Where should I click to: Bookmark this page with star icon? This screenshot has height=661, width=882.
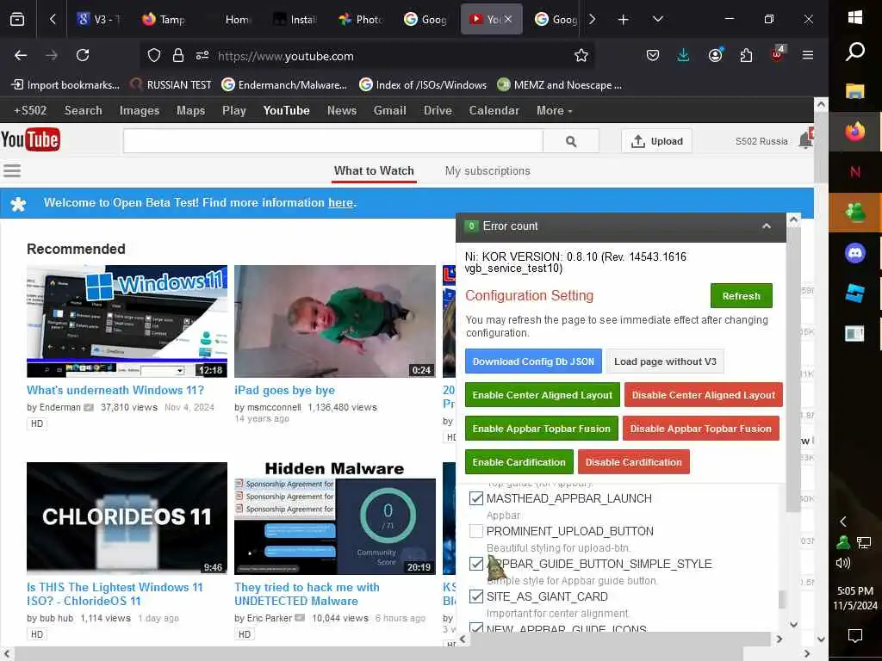click(581, 56)
